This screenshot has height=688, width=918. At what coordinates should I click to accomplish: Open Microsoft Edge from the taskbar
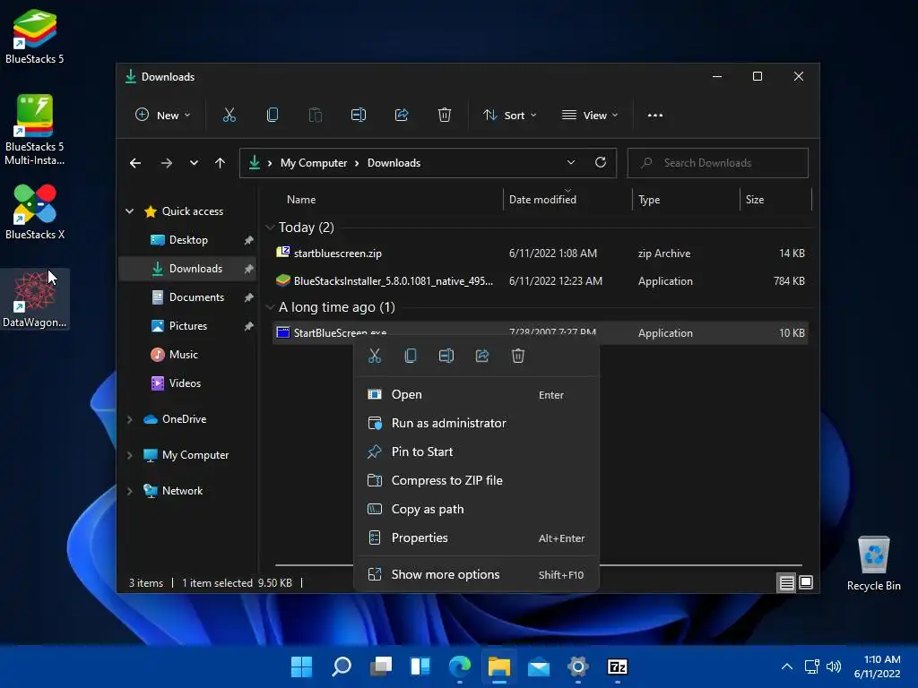pos(460,666)
